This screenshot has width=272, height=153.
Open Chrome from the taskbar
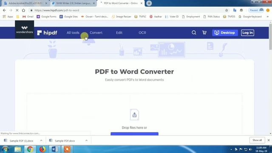(x=30, y=149)
